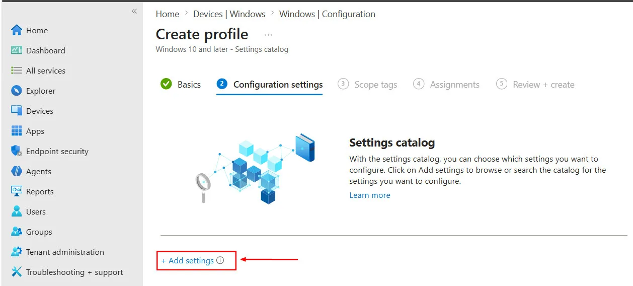
Task: Click step number 5 circle icon
Action: (x=501, y=84)
